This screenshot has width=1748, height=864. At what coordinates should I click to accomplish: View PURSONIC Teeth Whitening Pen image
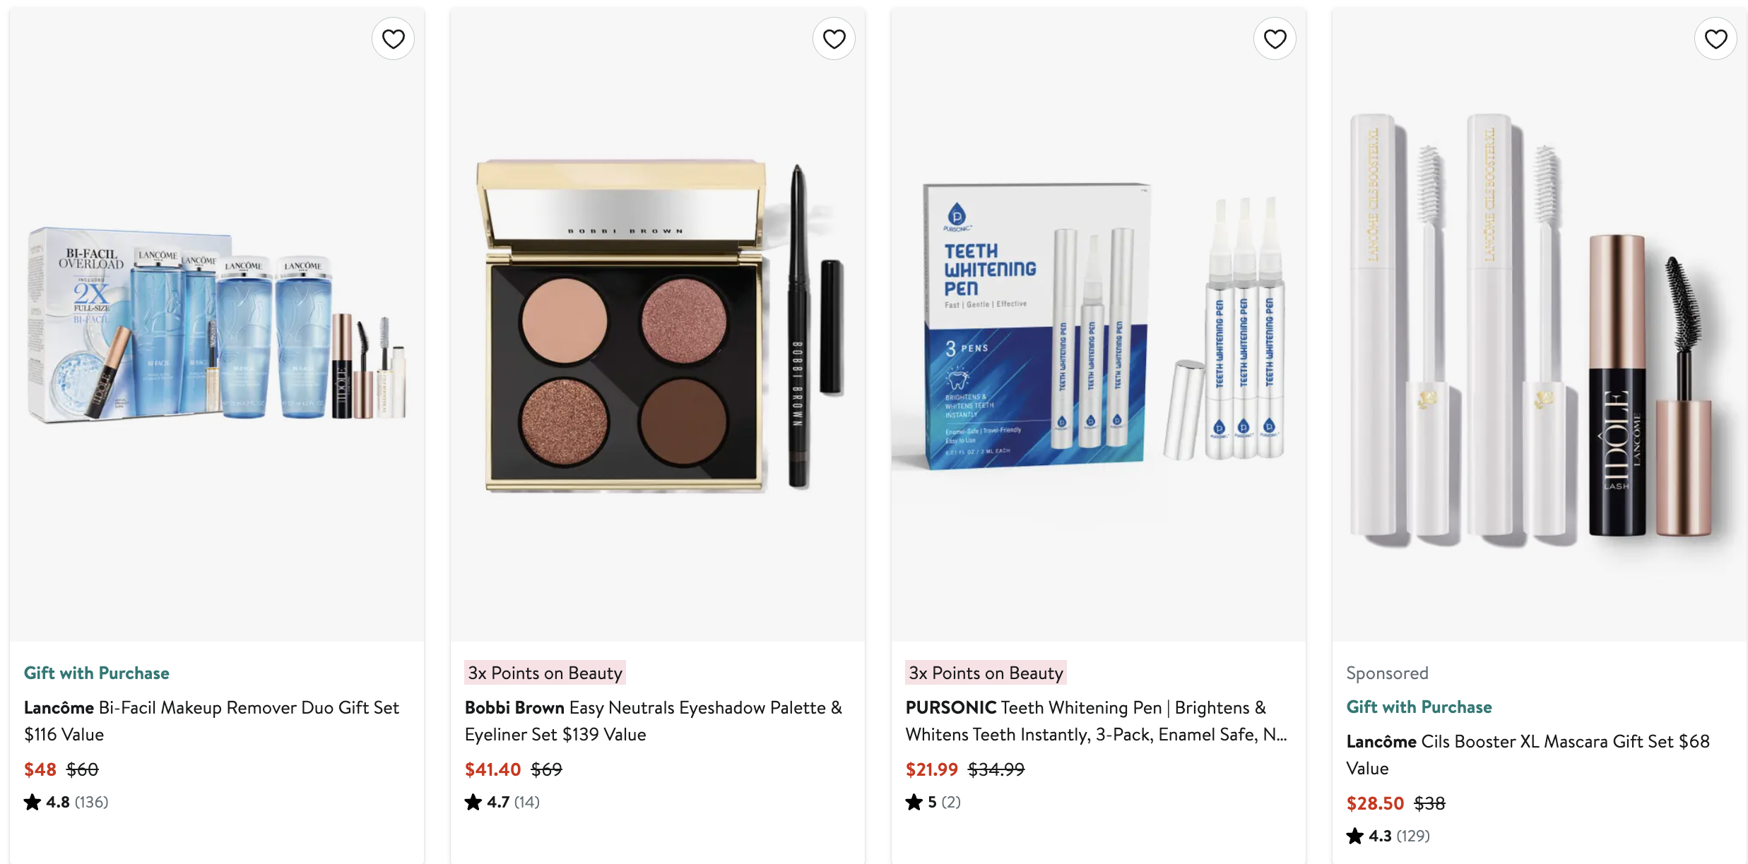click(x=1099, y=325)
